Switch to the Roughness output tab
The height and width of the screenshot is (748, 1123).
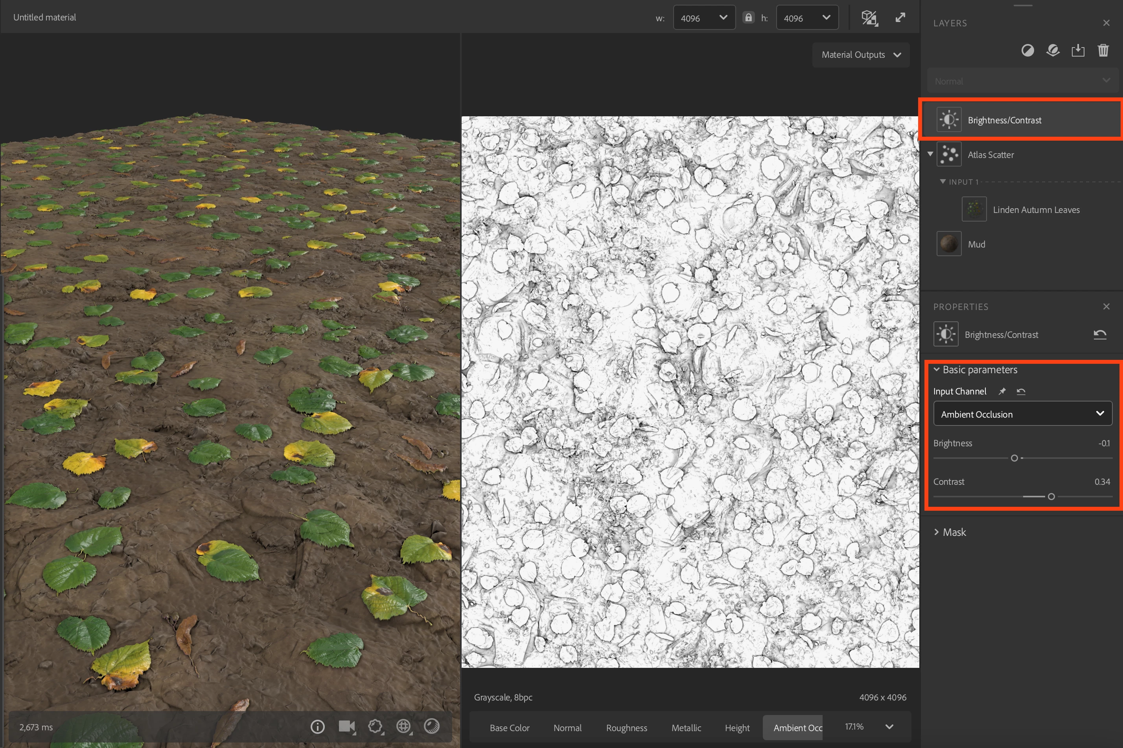coord(626,728)
